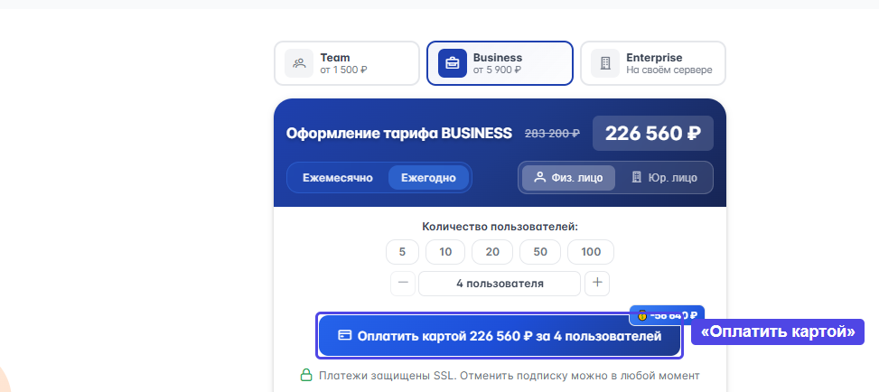Switch billing to Ежегодно
This screenshot has width=879, height=392.
pos(428,178)
